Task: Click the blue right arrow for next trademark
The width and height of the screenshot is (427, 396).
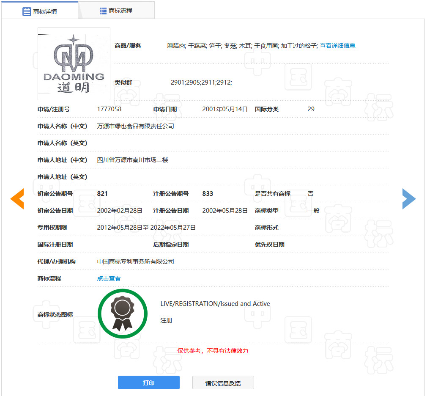Action: [x=409, y=198]
